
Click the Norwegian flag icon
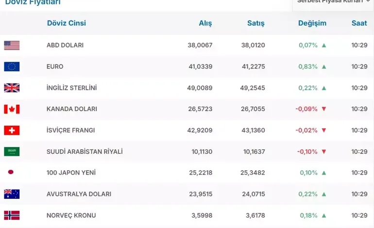[x=12, y=215]
